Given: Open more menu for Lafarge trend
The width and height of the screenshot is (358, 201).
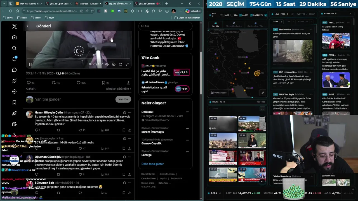Looking at the screenshot, I should pos(187,152).
